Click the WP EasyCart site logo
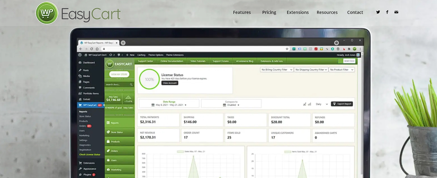 pyautogui.click(x=78, y=13)
